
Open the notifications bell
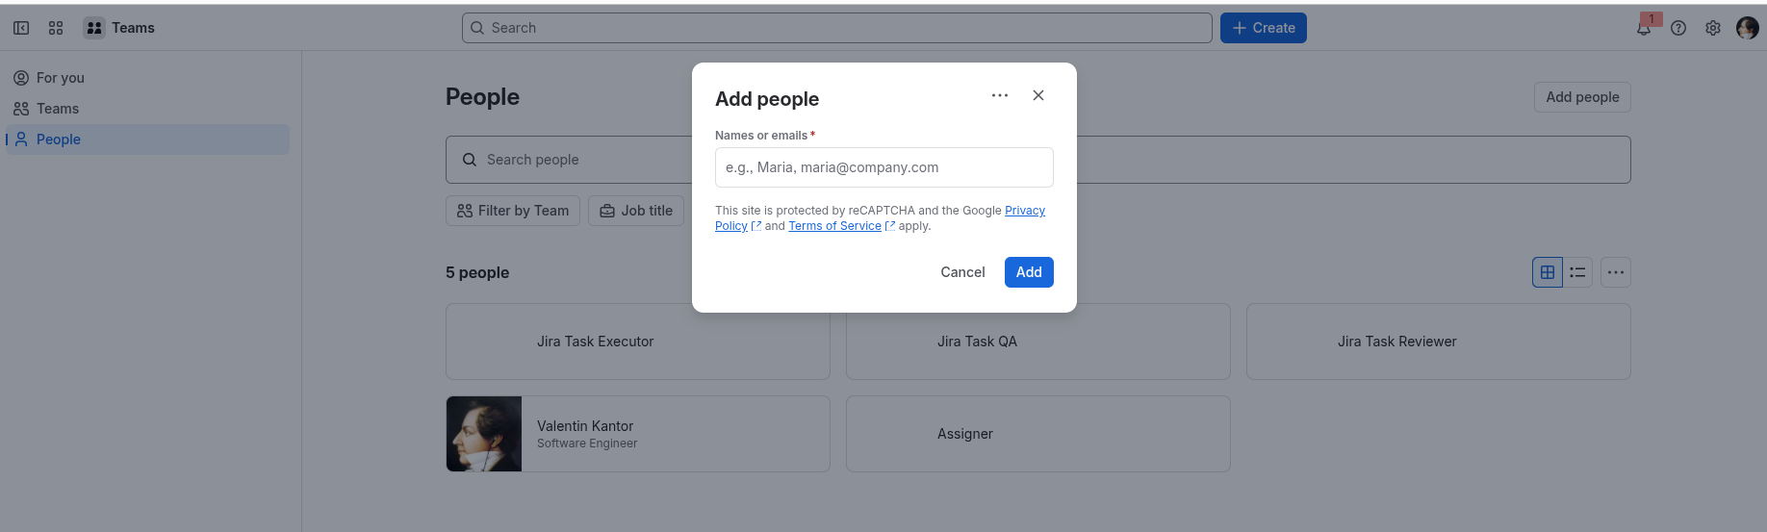pos(1644,28)
